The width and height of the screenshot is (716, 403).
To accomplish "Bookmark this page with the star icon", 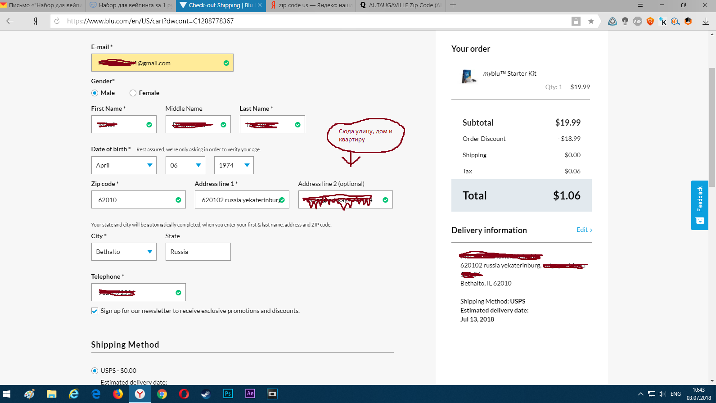I will pos(591,21).
